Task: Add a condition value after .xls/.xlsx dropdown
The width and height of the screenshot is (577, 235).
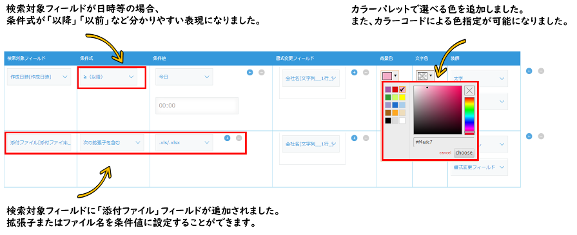Action: [x=227, y=138]
